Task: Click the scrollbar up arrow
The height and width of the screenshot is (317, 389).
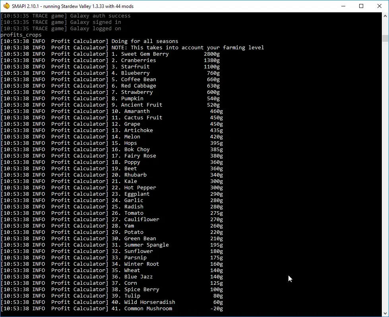Action: [x=385, y=16]
